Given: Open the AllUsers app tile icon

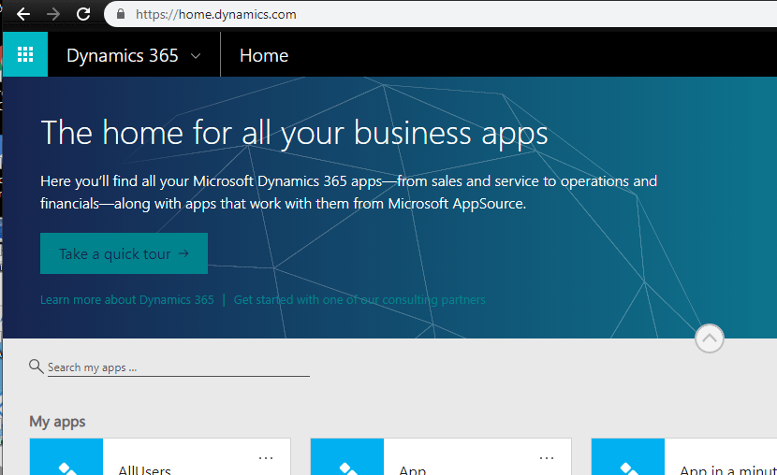Looking at the screenshot, I should point(66,456).
